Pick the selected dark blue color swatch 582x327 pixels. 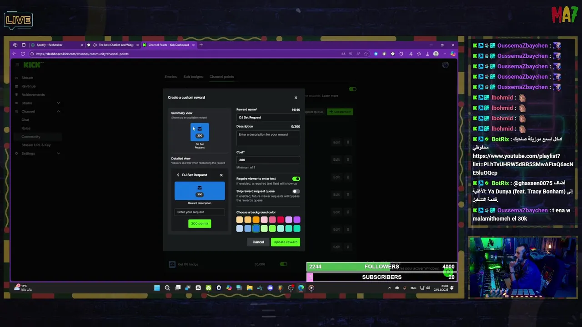tap(256, 228)
